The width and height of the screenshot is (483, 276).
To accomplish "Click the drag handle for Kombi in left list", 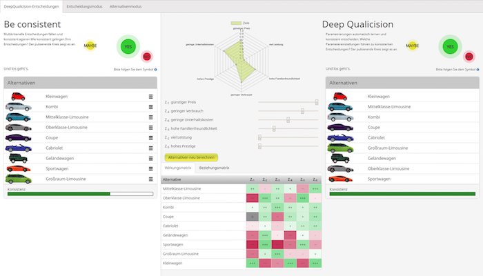I will point(151,107).
